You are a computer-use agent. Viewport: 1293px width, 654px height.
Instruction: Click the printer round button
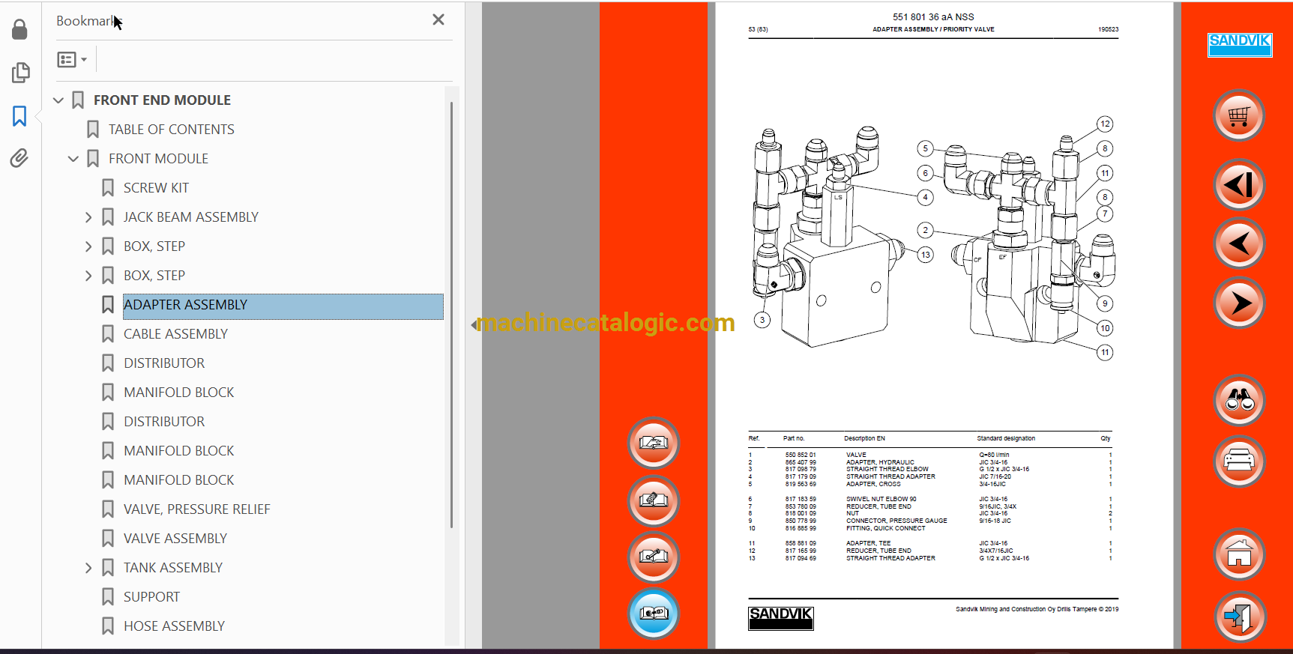(1238, 461)
